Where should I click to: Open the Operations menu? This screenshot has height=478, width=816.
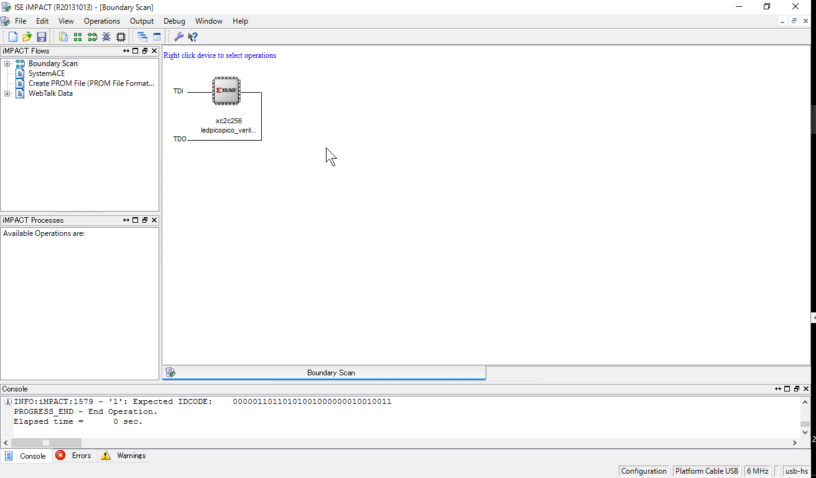coord(102,21)
